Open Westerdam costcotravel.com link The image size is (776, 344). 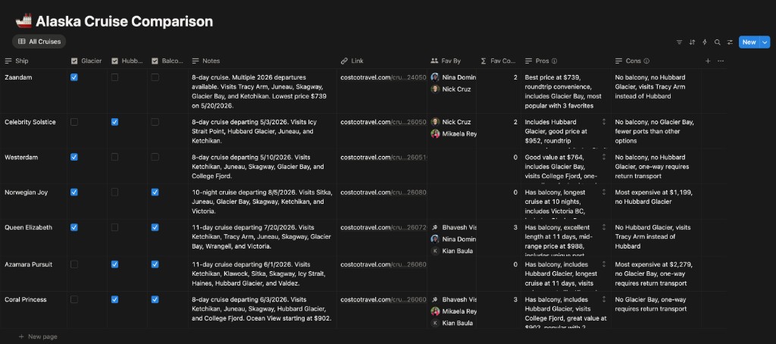click(383, 157)
